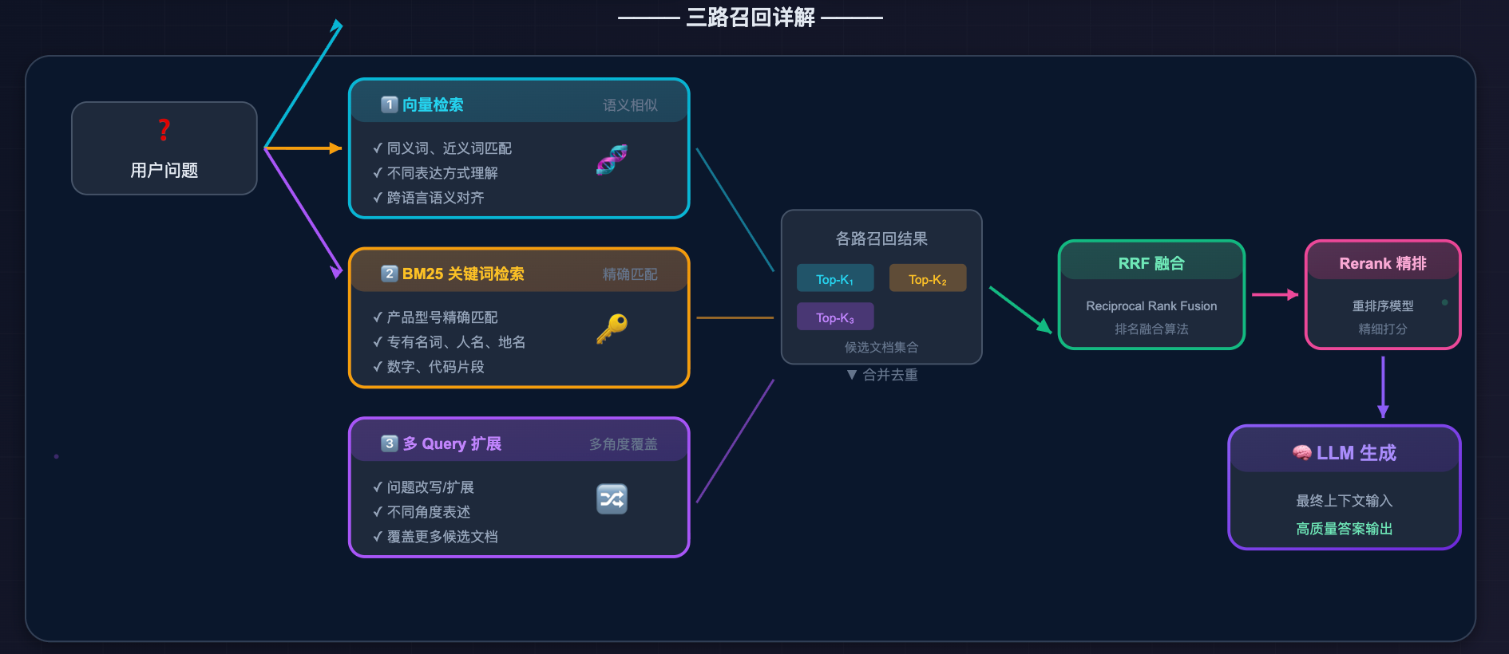Click the RRF 融合 node title
The width and height of the screenshot is (1509, 654).
(1151, 263)
